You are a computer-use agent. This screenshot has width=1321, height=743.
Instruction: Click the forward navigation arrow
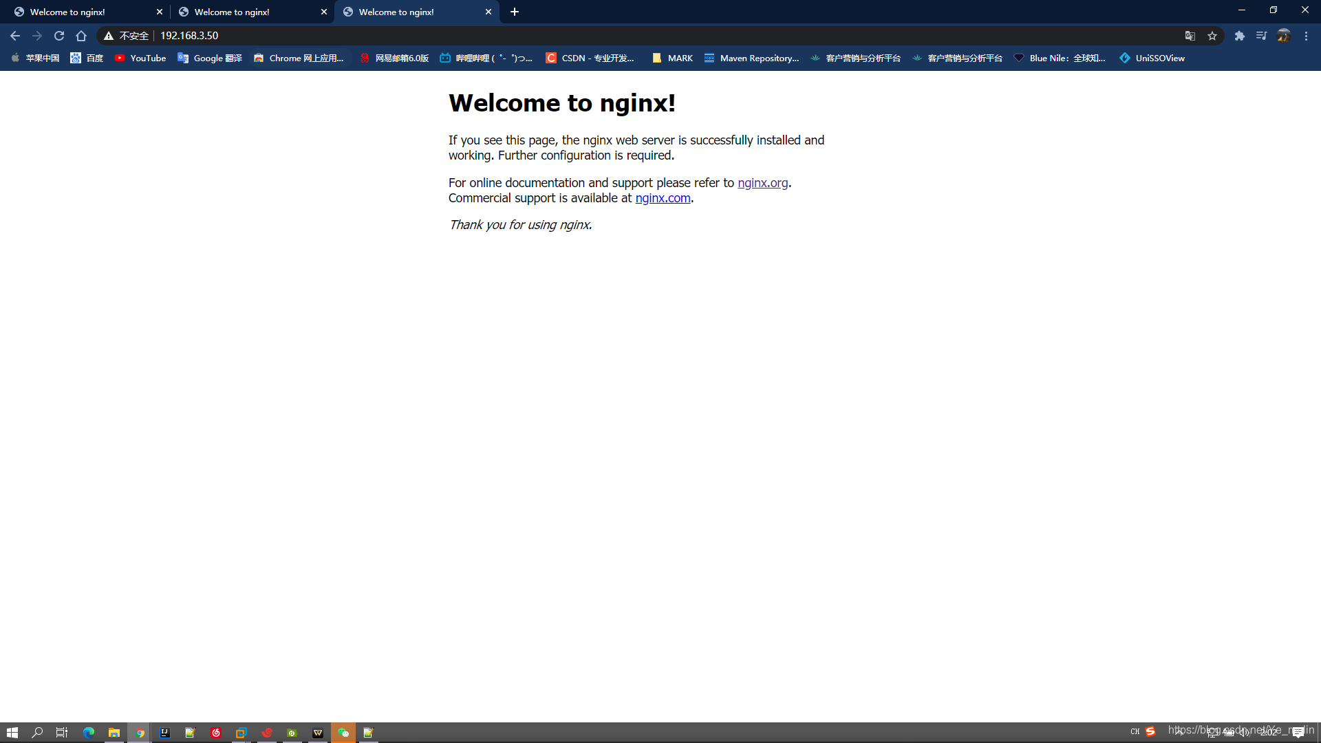click(37, 36)
